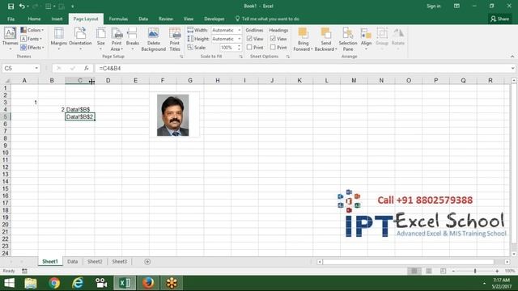Click the formula bar showing =C4&B4
This screenshot has height=291, width=518.
(302, 68)
